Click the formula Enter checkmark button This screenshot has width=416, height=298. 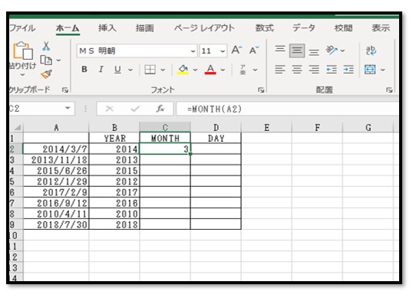tap(135, 109)
